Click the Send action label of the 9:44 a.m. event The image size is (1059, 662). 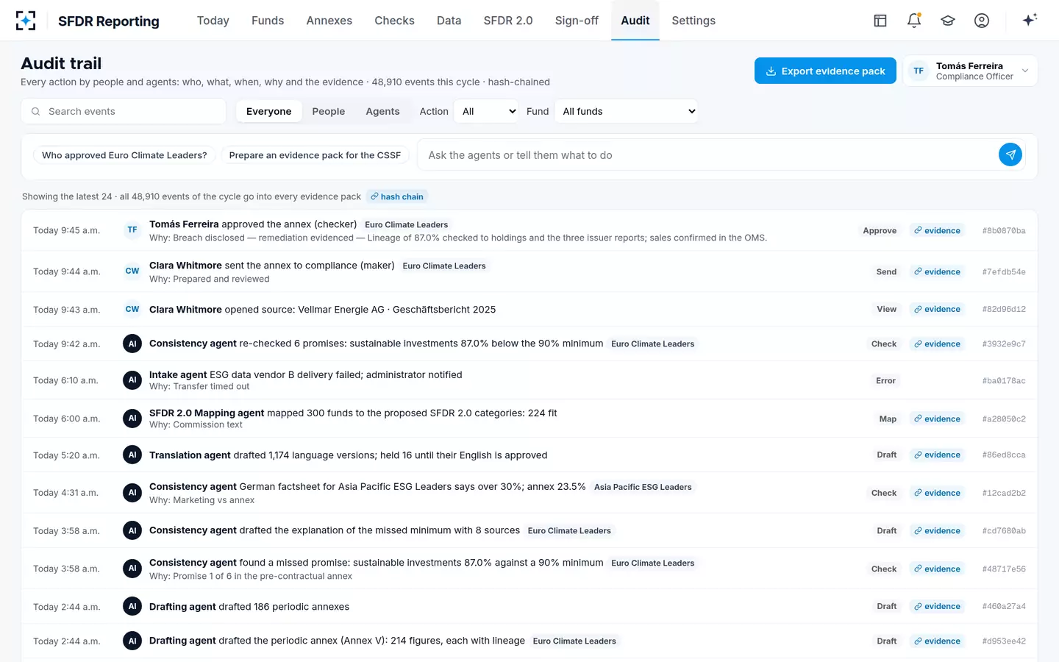(886, 272)
